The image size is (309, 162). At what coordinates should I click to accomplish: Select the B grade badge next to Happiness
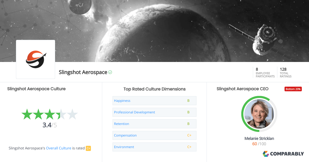tap(188, 101)
